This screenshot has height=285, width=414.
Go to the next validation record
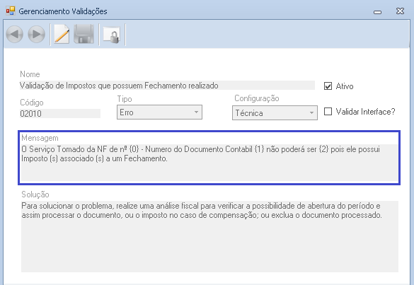coord(36,35)
